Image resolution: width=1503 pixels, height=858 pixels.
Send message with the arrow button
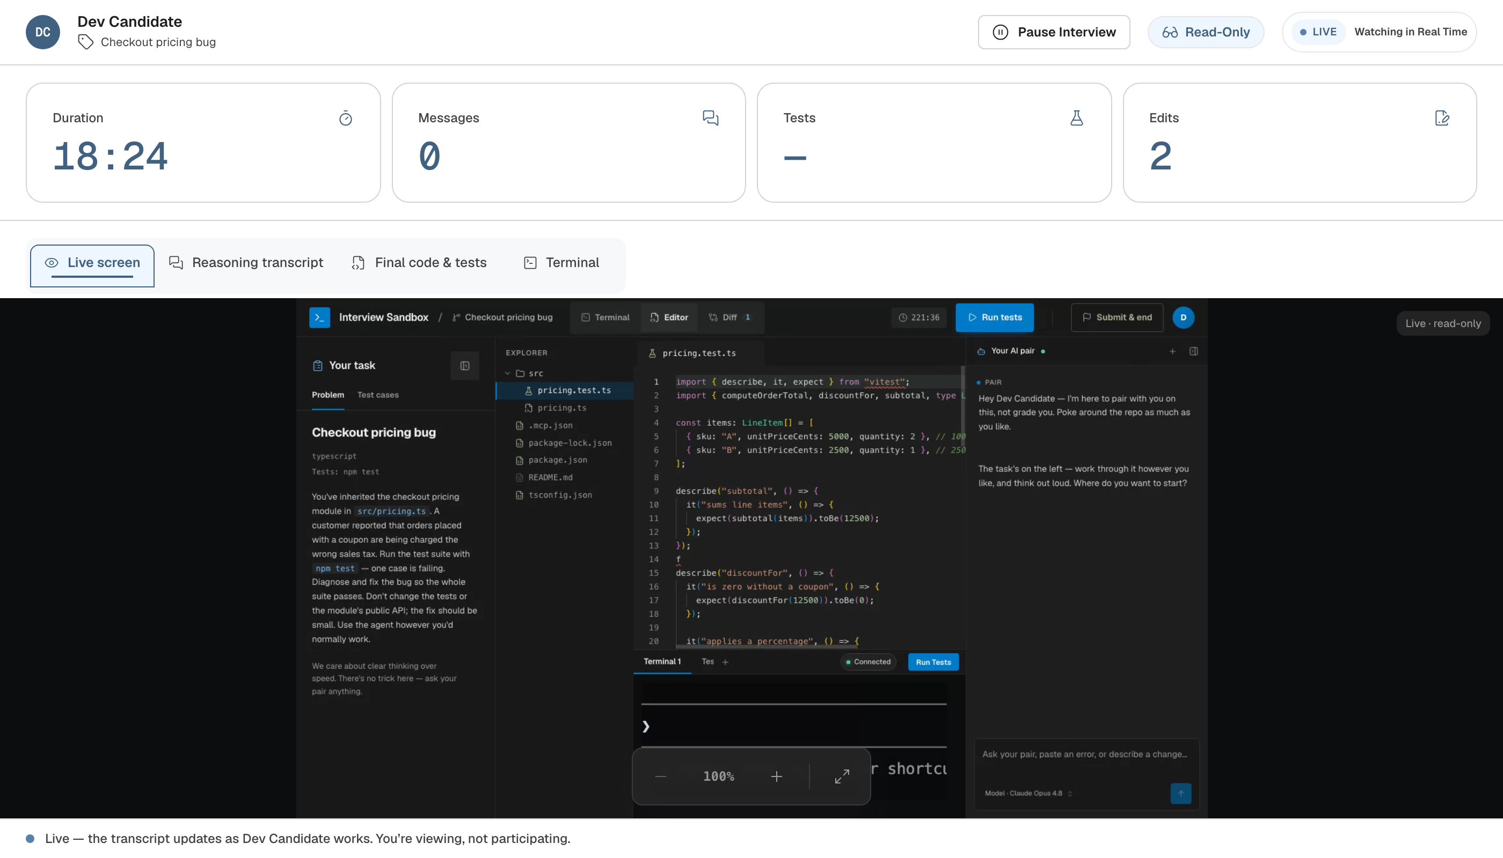(1180, 794)
